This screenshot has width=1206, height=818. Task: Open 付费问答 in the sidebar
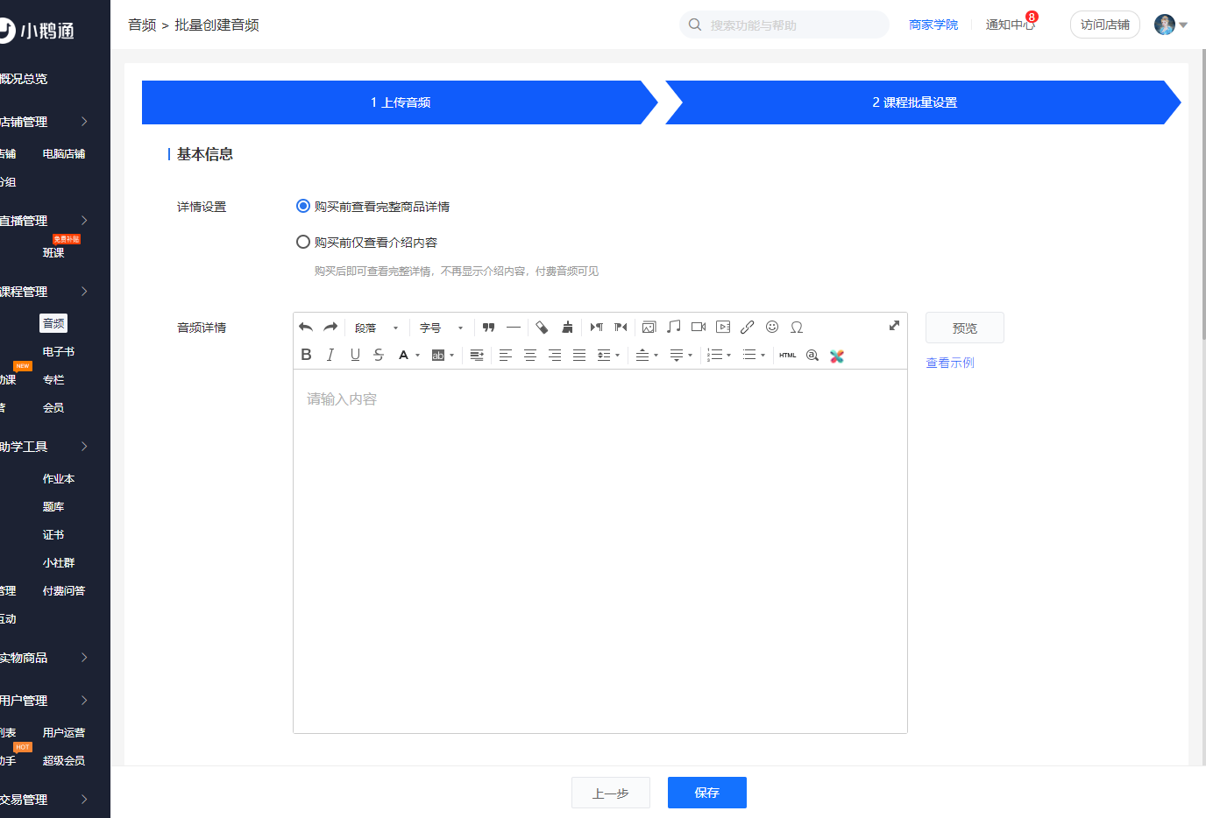64,591
